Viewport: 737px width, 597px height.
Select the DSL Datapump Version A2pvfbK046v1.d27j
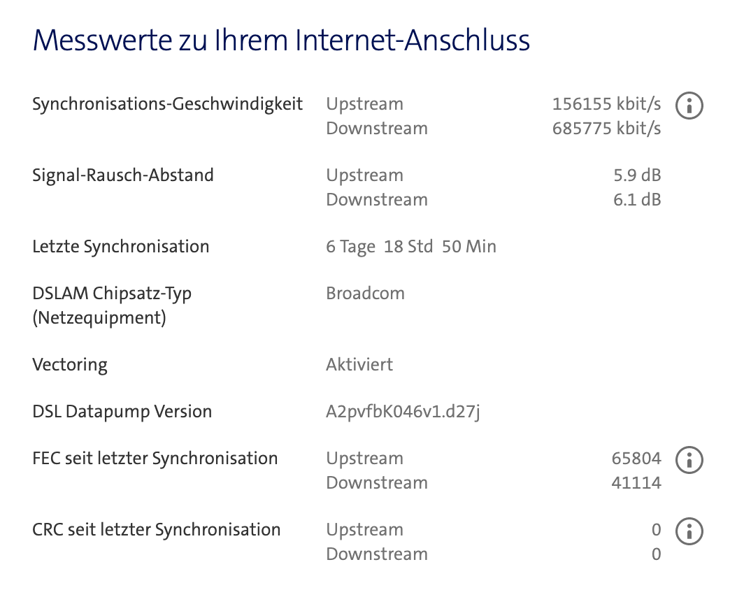402,411
